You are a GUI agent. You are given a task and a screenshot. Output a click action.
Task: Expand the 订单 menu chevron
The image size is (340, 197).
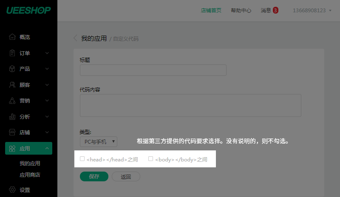click(x=47, y=53)
